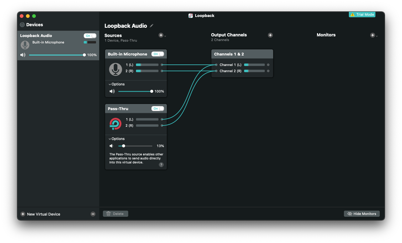The image size is (402, 243).
Task: Click the Built-in Microphone source icon
Action: pyautogui.click(x=116, y=69)
